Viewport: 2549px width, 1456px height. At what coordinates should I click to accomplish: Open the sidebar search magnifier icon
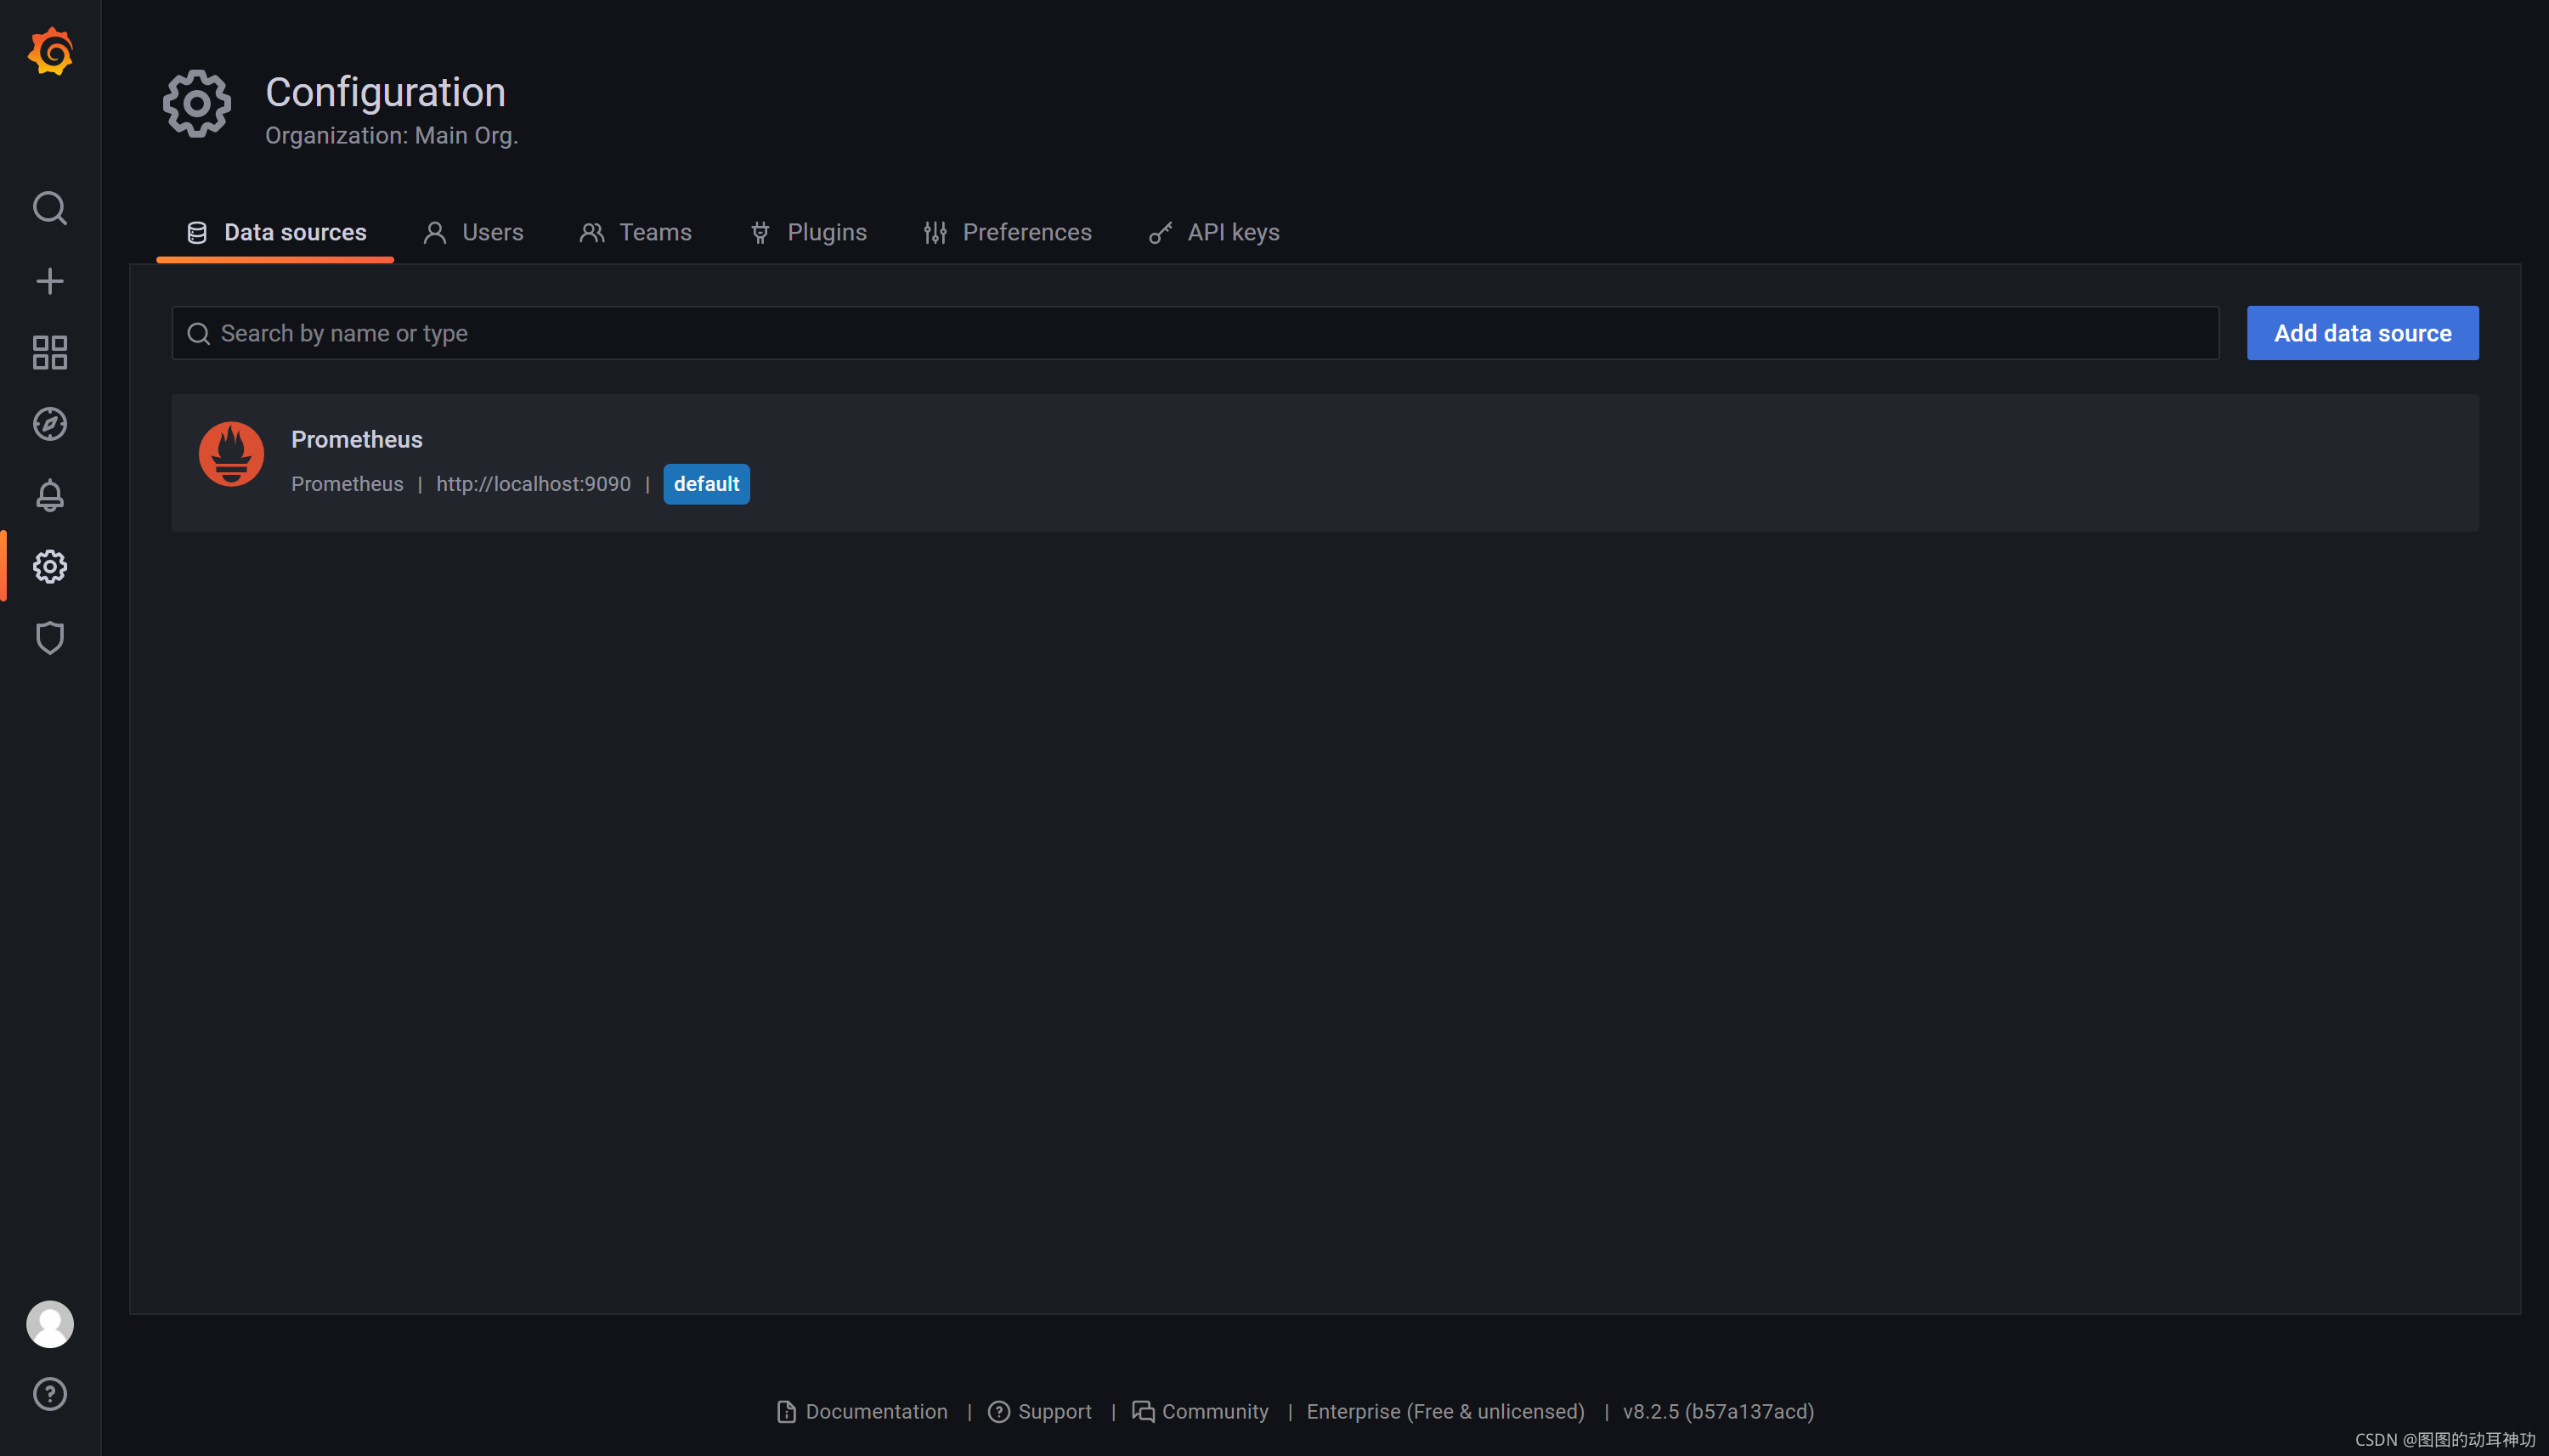[50, 208]
